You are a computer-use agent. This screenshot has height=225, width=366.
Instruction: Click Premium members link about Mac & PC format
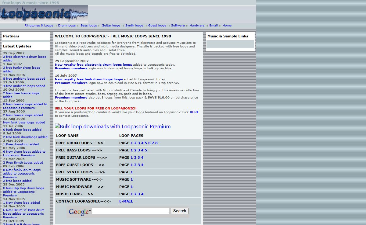(x=71, y=83)
